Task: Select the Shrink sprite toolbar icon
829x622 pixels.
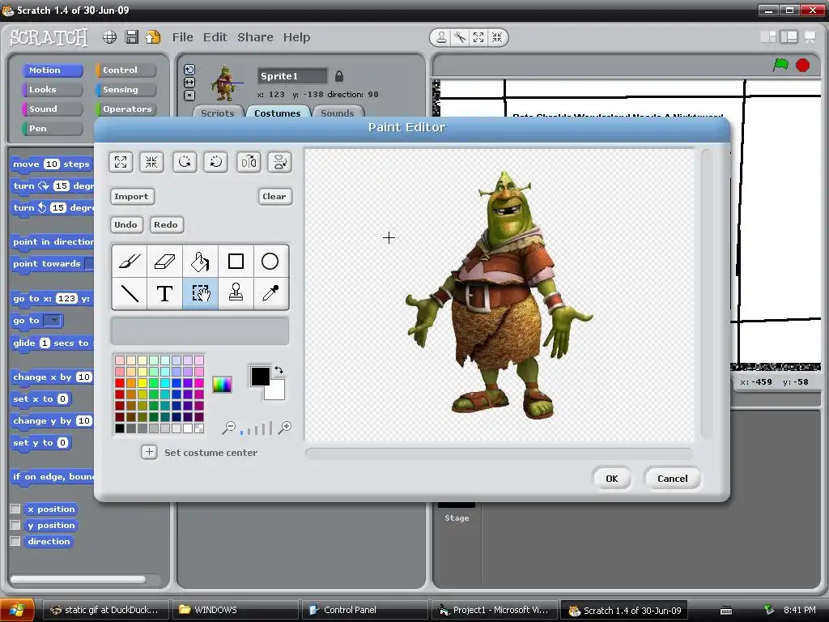Action: (x=497, y=37)
